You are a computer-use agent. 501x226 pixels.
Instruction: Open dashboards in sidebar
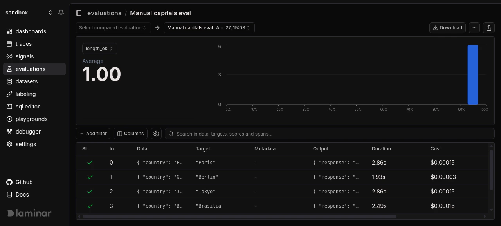point(34,31)
